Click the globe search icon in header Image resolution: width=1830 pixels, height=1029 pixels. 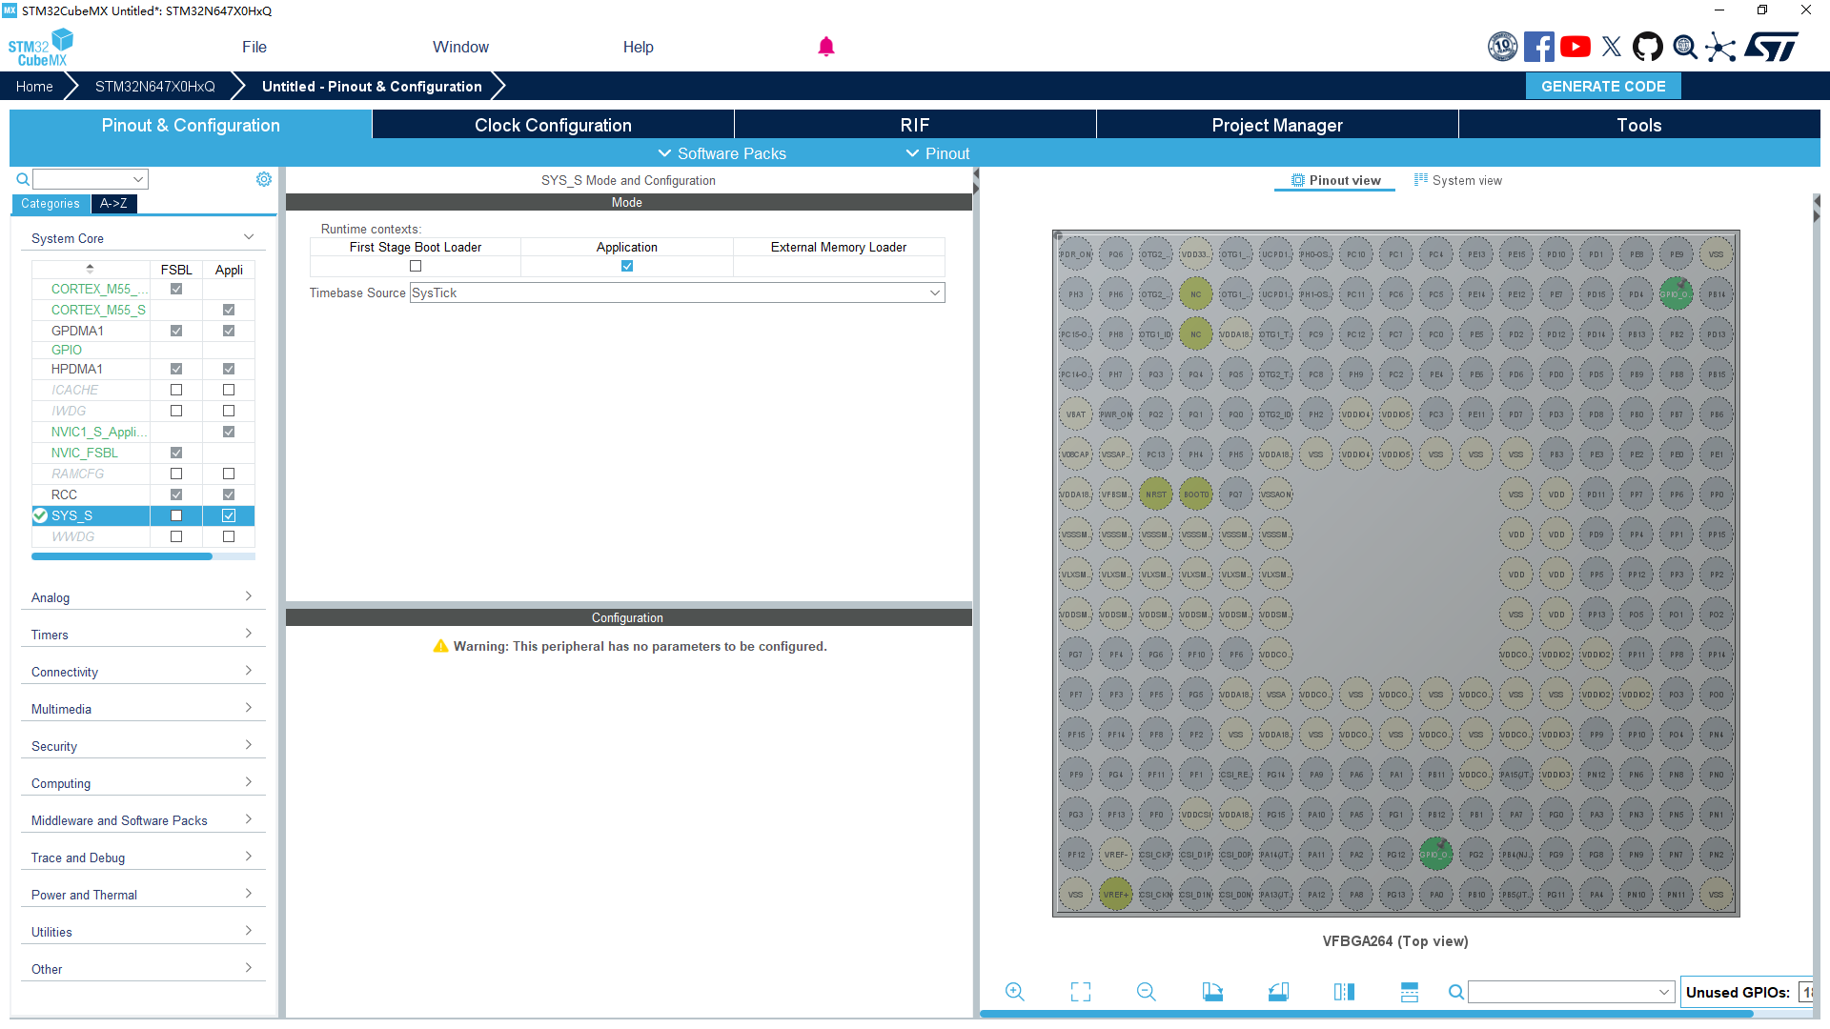click(x=1685, y=47)
